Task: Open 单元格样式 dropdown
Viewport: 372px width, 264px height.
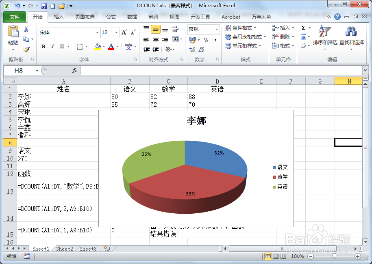Action: click(x=243, y=46)
